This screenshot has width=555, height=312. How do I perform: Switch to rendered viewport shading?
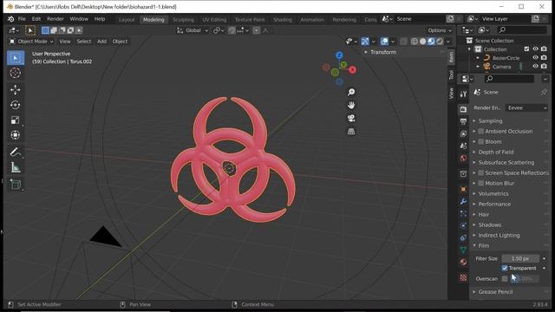pyautogui.click(x=440, y=42)
